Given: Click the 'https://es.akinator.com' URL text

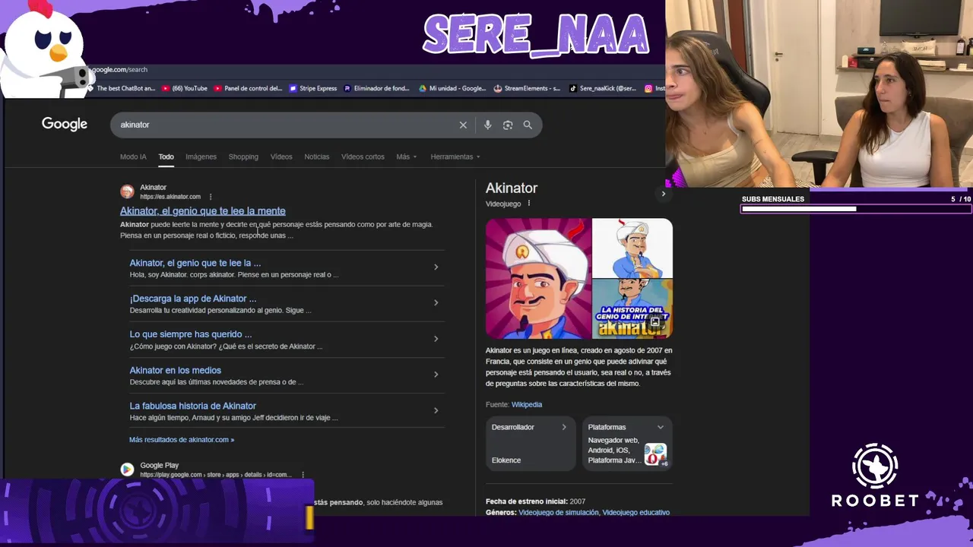Looking at the screenshot, I should click(170, 197).
